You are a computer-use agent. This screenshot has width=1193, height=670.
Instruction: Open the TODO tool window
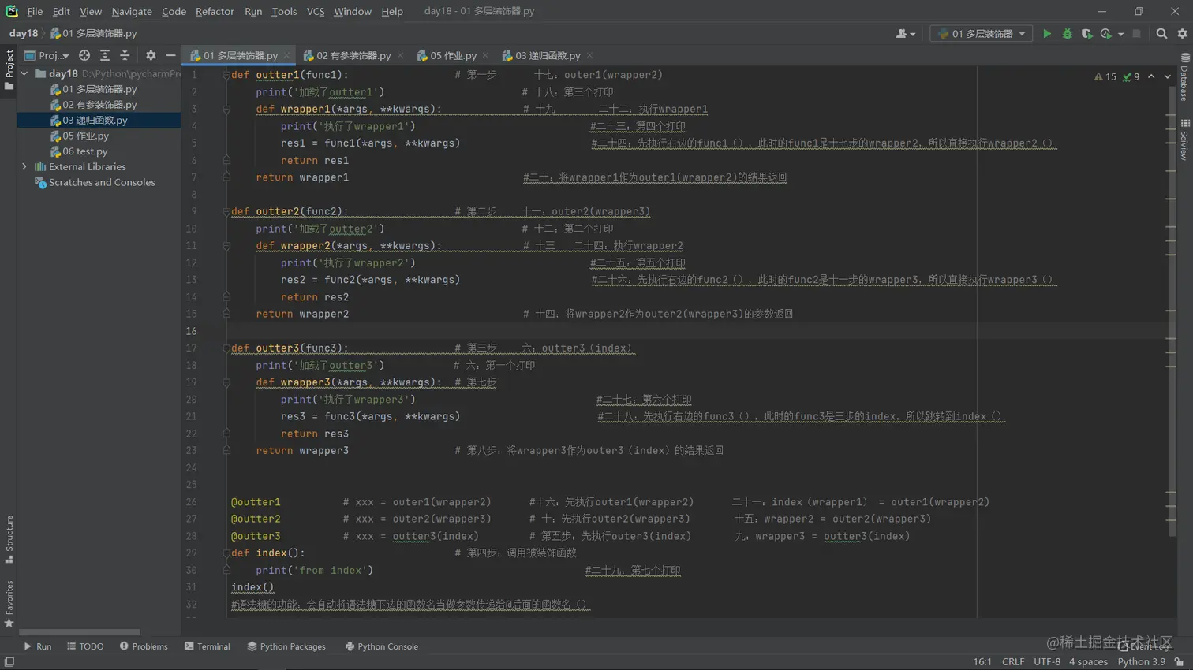pyautogui.click(x=85, y=646)
